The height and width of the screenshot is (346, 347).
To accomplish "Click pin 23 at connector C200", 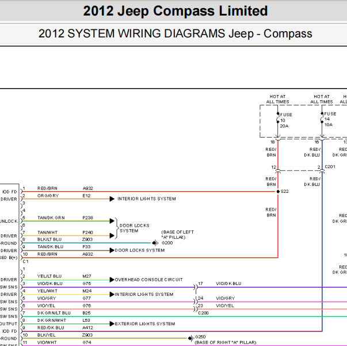I will pyautogui.click(x=200, y=306).
